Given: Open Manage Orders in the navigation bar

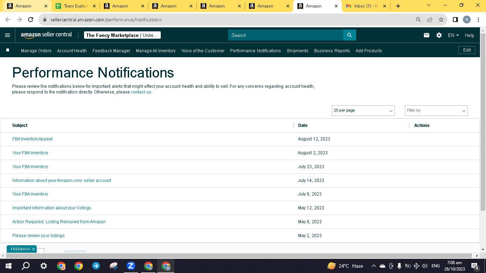Looking at the screenshot, I should (36, 51).
